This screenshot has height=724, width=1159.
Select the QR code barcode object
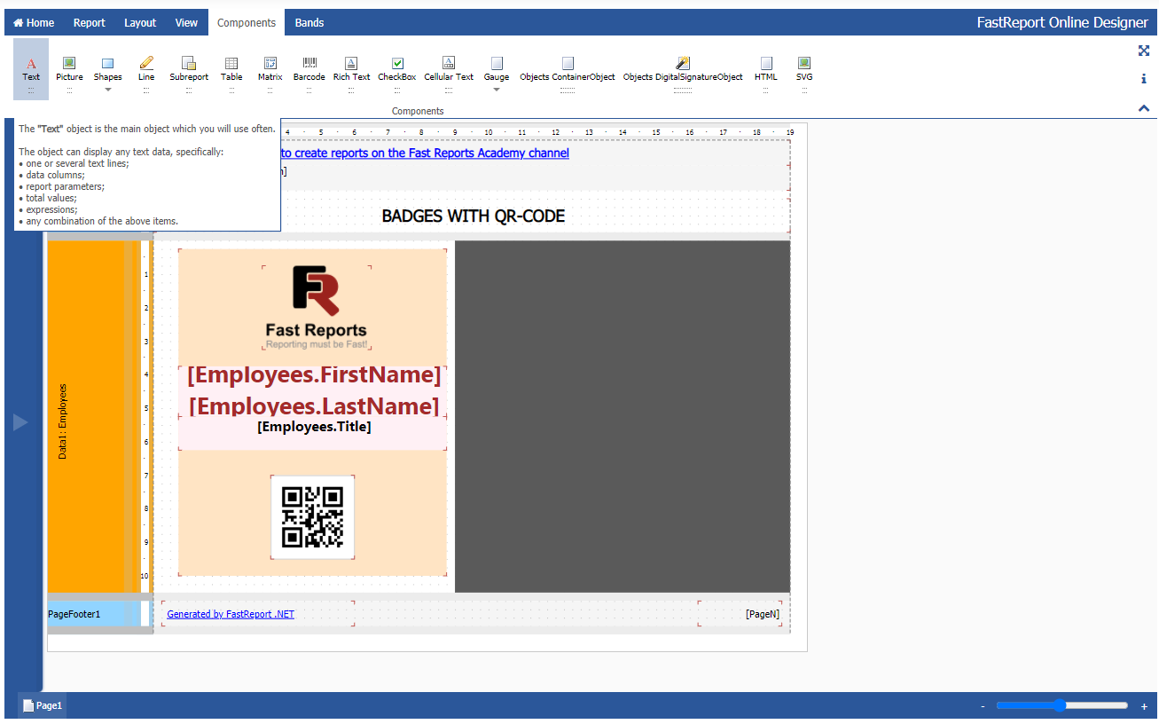(x=312, y=517)
